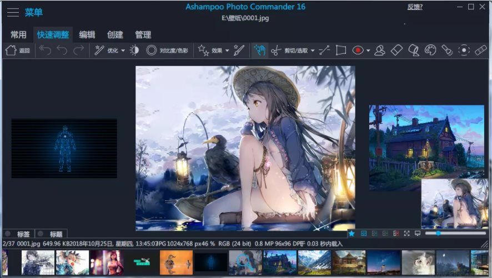Open the 管理 tab
The image size is (492, 278).
click(x=143, y=35)
